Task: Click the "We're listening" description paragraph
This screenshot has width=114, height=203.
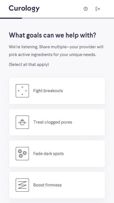Action: click(56, 51)
